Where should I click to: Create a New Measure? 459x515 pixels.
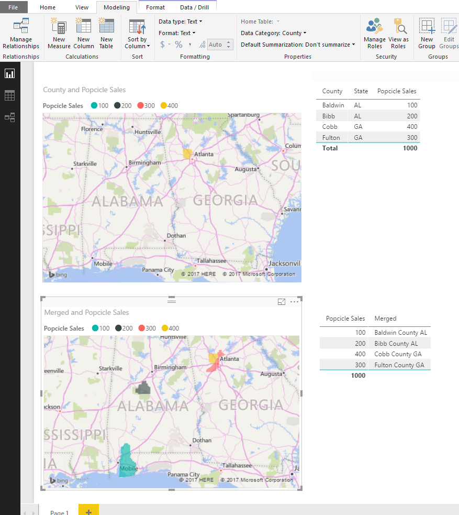click(59, 34)
